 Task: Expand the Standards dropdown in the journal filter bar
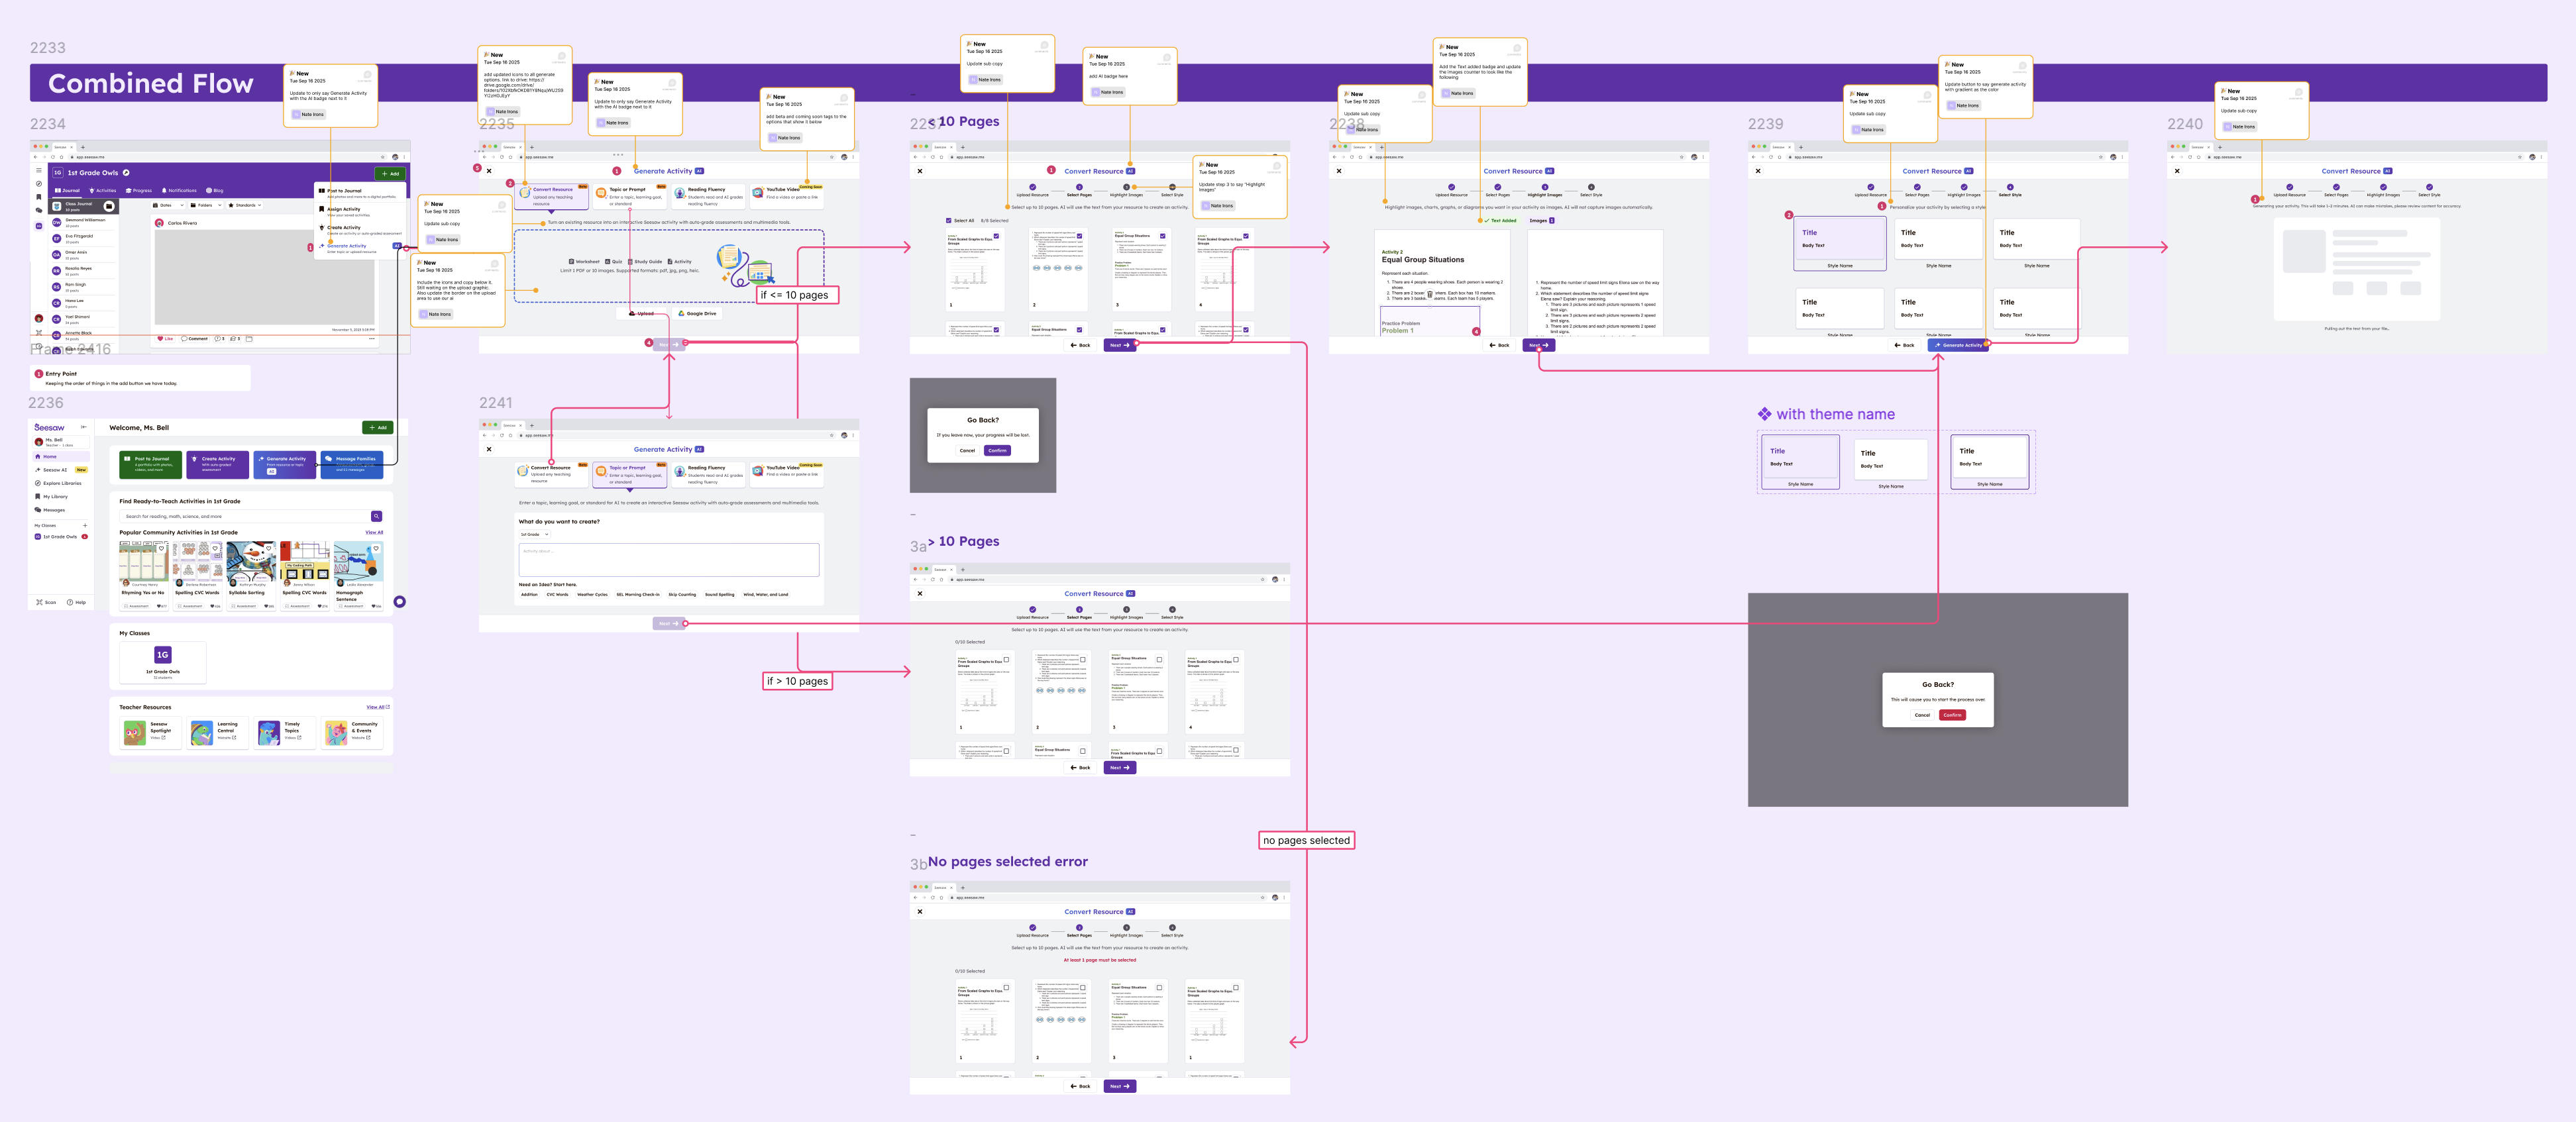point(245,205)
